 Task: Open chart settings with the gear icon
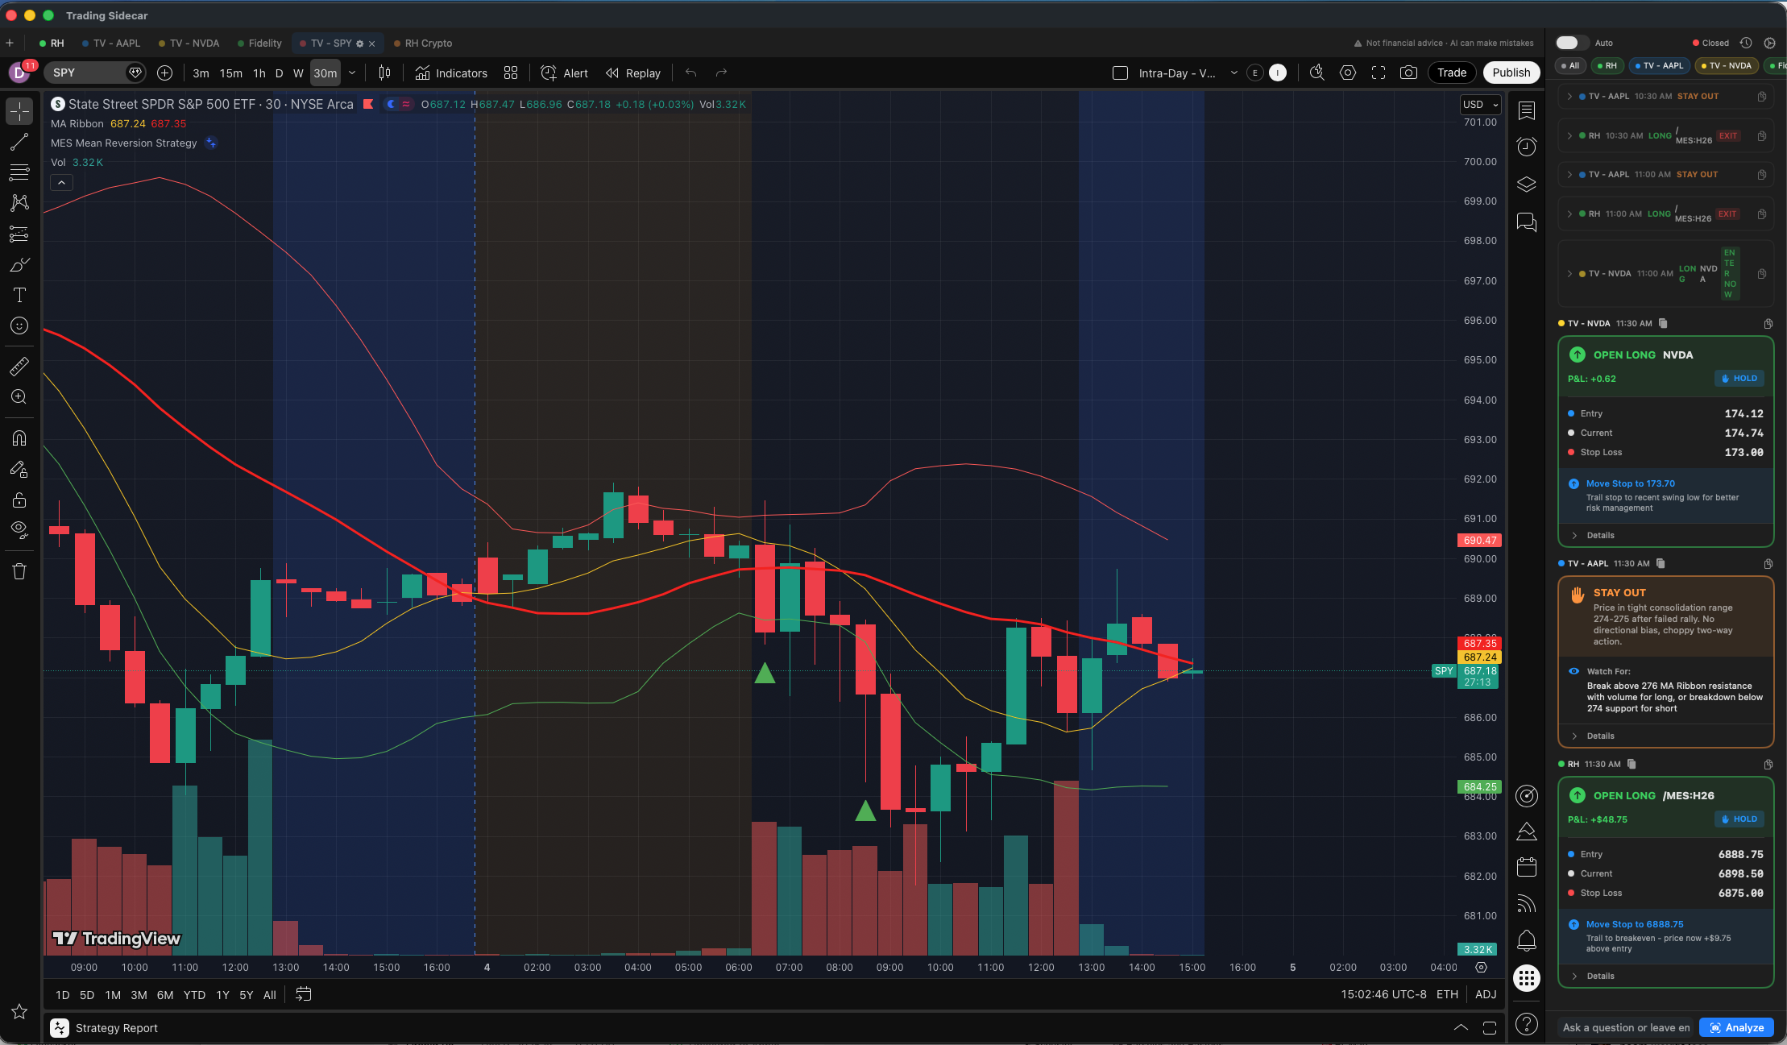coord(1347,73)
